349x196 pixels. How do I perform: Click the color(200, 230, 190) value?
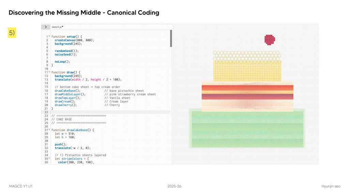[x=76, y=162]
